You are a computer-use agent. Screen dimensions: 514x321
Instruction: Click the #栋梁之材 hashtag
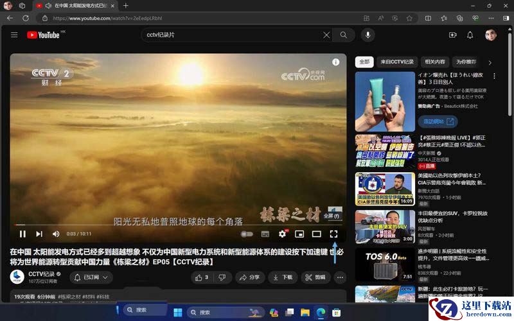tap(69, 297)
